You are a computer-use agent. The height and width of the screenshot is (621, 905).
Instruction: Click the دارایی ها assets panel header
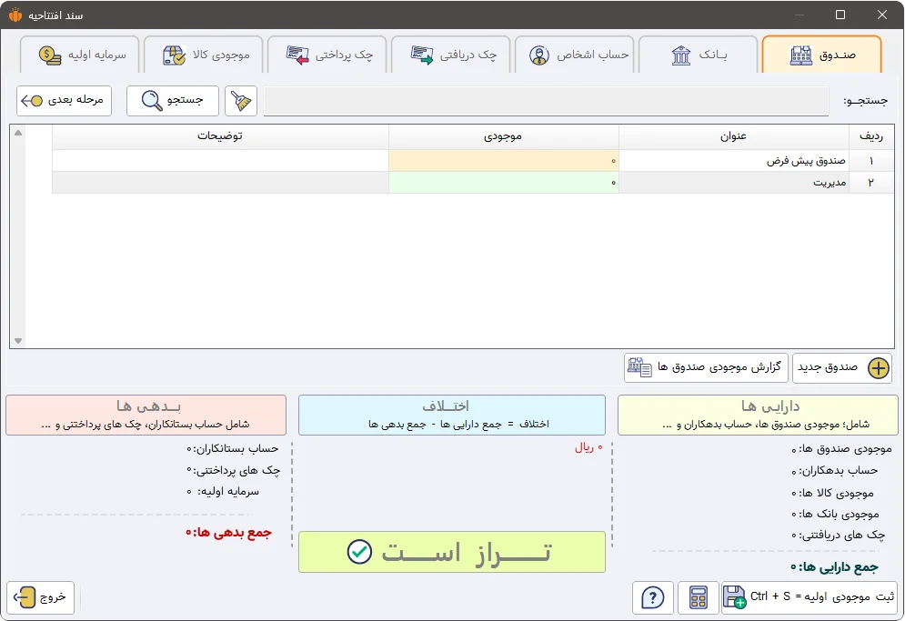758,415
